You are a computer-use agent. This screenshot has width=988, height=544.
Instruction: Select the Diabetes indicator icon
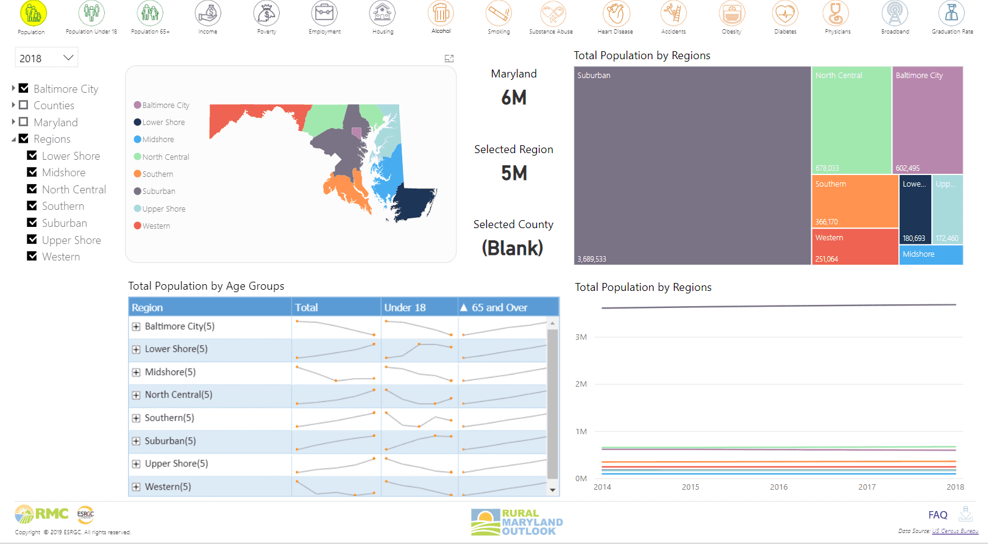click(785, 13)
